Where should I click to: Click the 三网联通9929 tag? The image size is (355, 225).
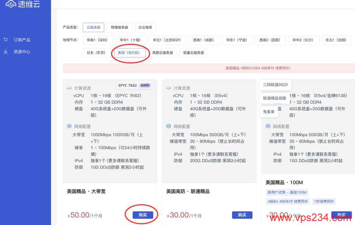tap(275, 85)
